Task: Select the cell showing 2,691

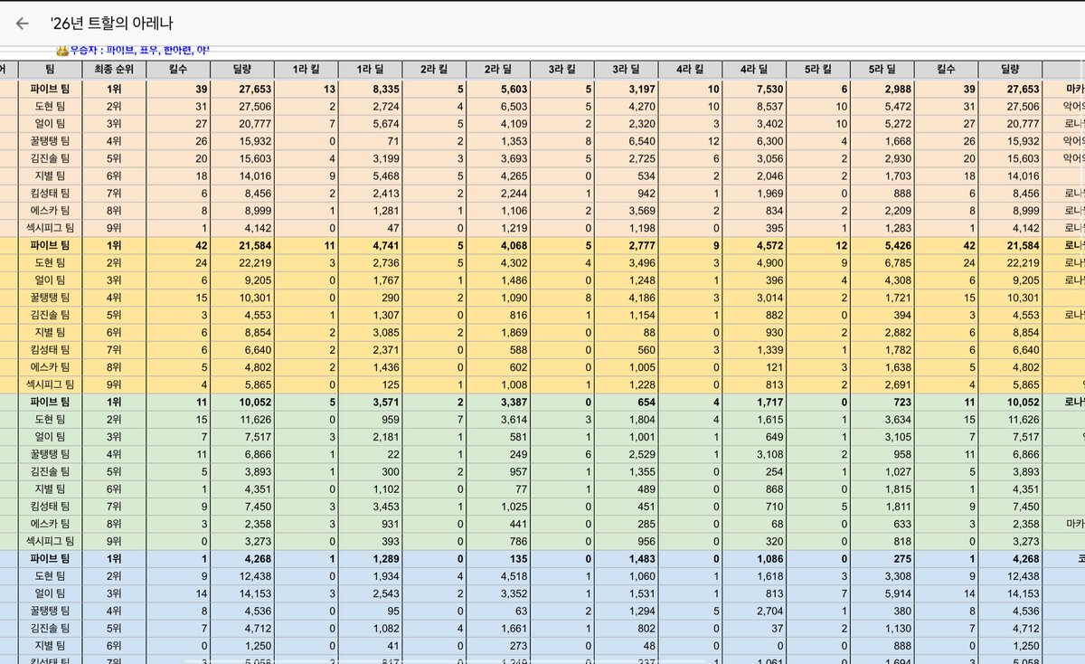Action: tap(882, 384)
